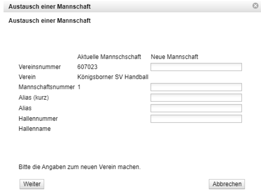Click the Vereinsnummer input for new team
The image size is (261, 196).
196,67
